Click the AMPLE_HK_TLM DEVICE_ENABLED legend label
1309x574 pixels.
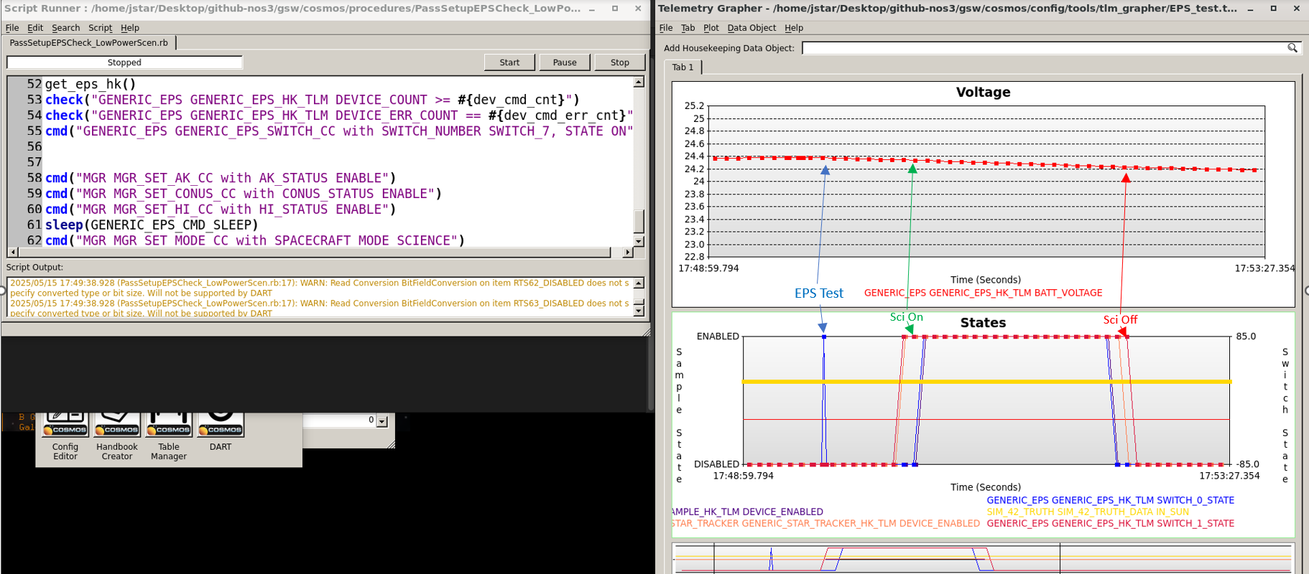pyautogui.click(x=747, y=512)
